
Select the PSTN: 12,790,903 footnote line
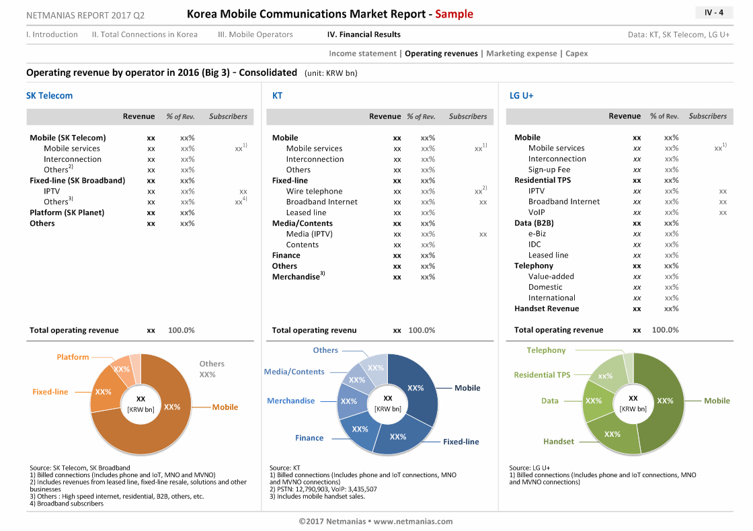(x=323, y=489)
